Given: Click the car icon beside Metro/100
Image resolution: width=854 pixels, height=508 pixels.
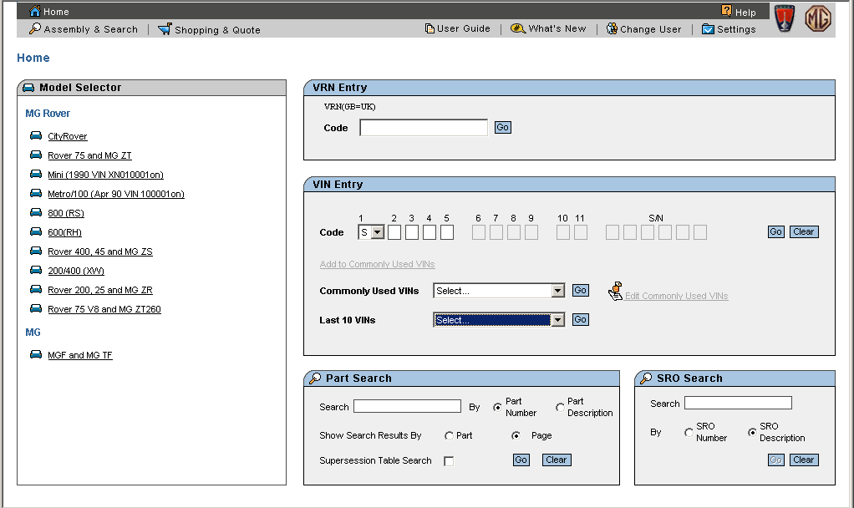Looking at the screenshot, I should coord(36,193).
